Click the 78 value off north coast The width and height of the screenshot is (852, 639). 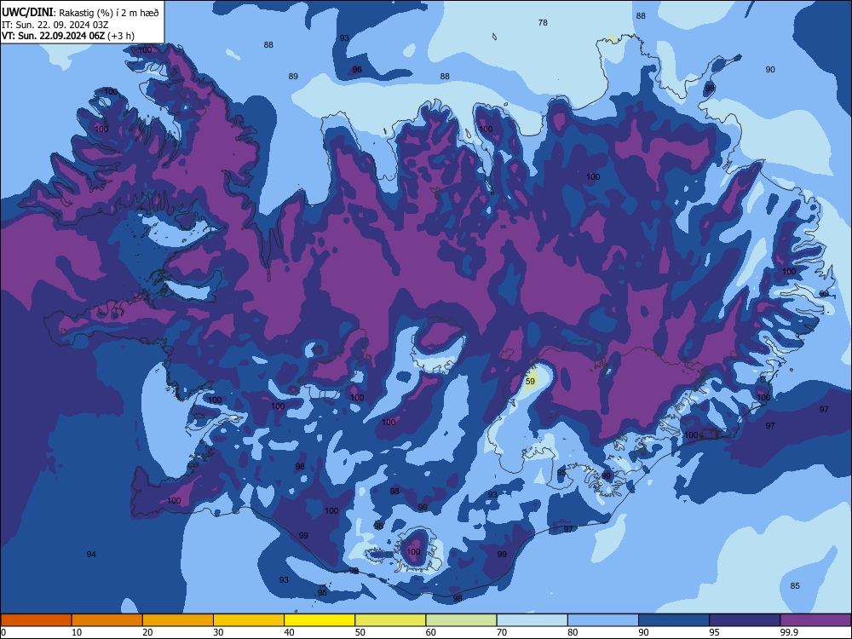(543, 22)
